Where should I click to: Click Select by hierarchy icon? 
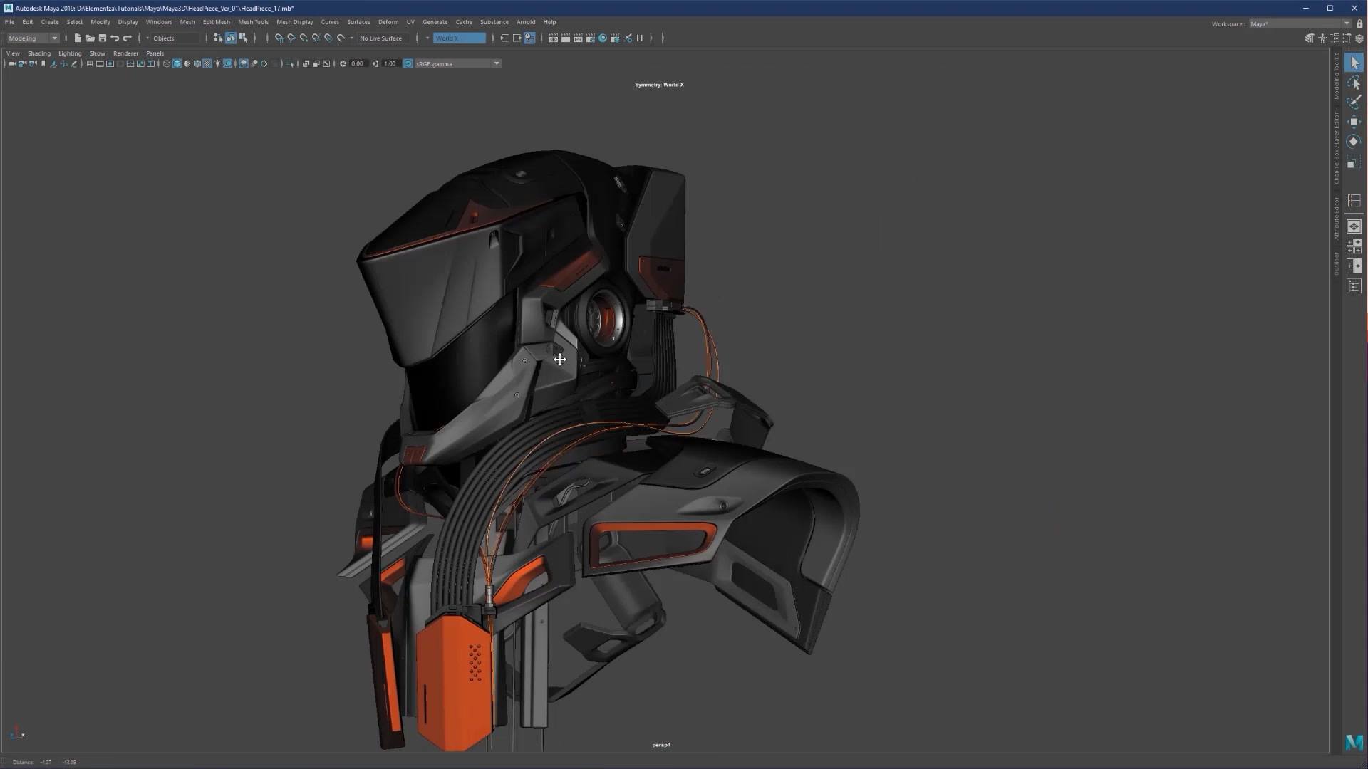(218, 38)
